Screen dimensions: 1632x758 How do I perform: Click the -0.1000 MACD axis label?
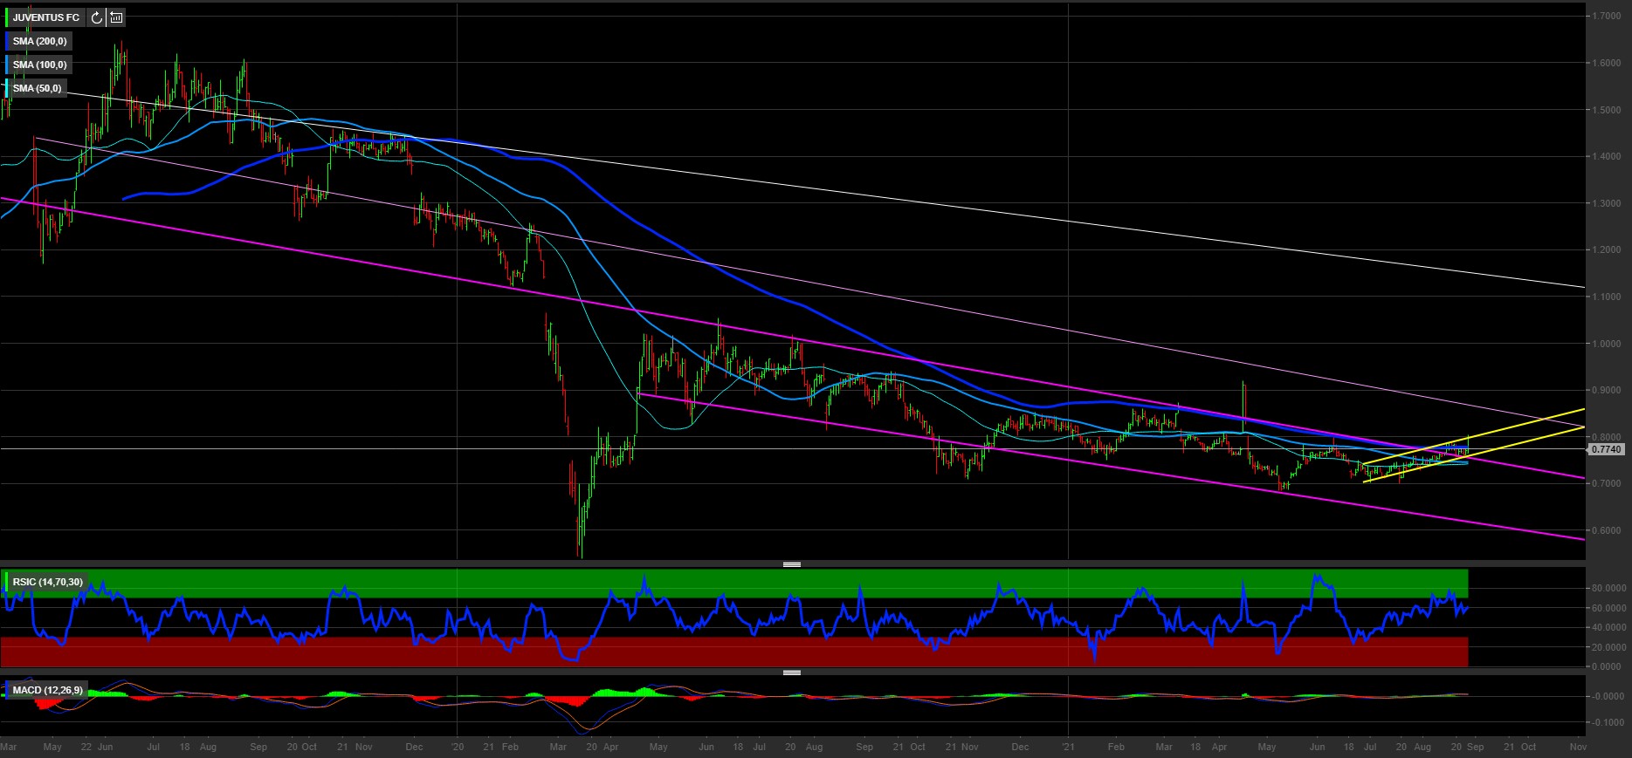pyautogui.click(x=1608, y=722)
